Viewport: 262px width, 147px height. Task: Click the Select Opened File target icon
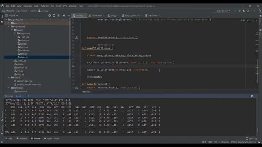[50, 16]
